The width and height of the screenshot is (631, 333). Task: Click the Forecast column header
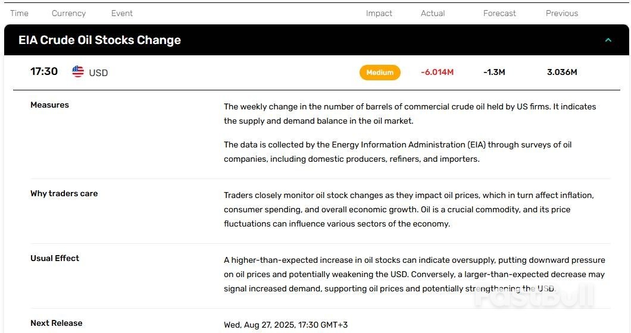tap(499, 13)
